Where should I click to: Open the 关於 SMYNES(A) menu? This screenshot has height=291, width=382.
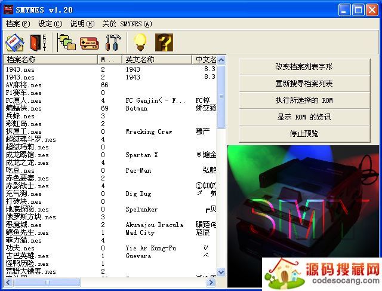[127, 24]
